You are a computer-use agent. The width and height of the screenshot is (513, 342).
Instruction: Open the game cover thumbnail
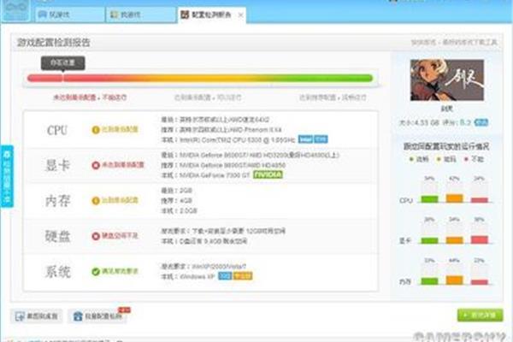click(x=447, y=80)
